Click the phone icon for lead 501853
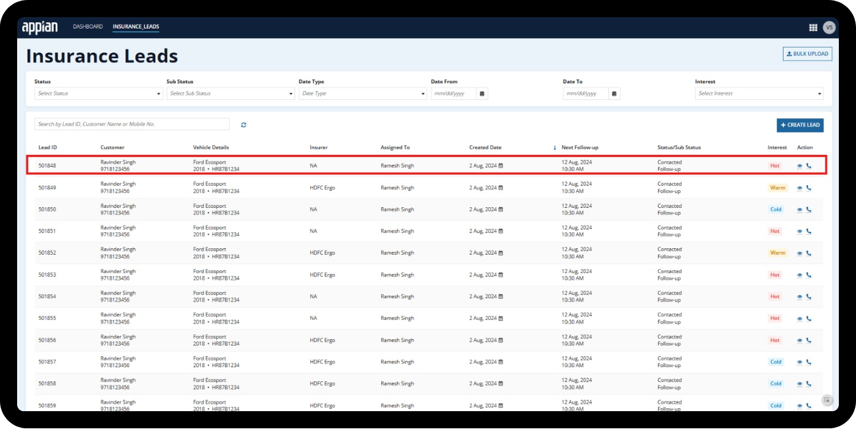The width and height of the screenshot is (856, 430). [809, 275]
